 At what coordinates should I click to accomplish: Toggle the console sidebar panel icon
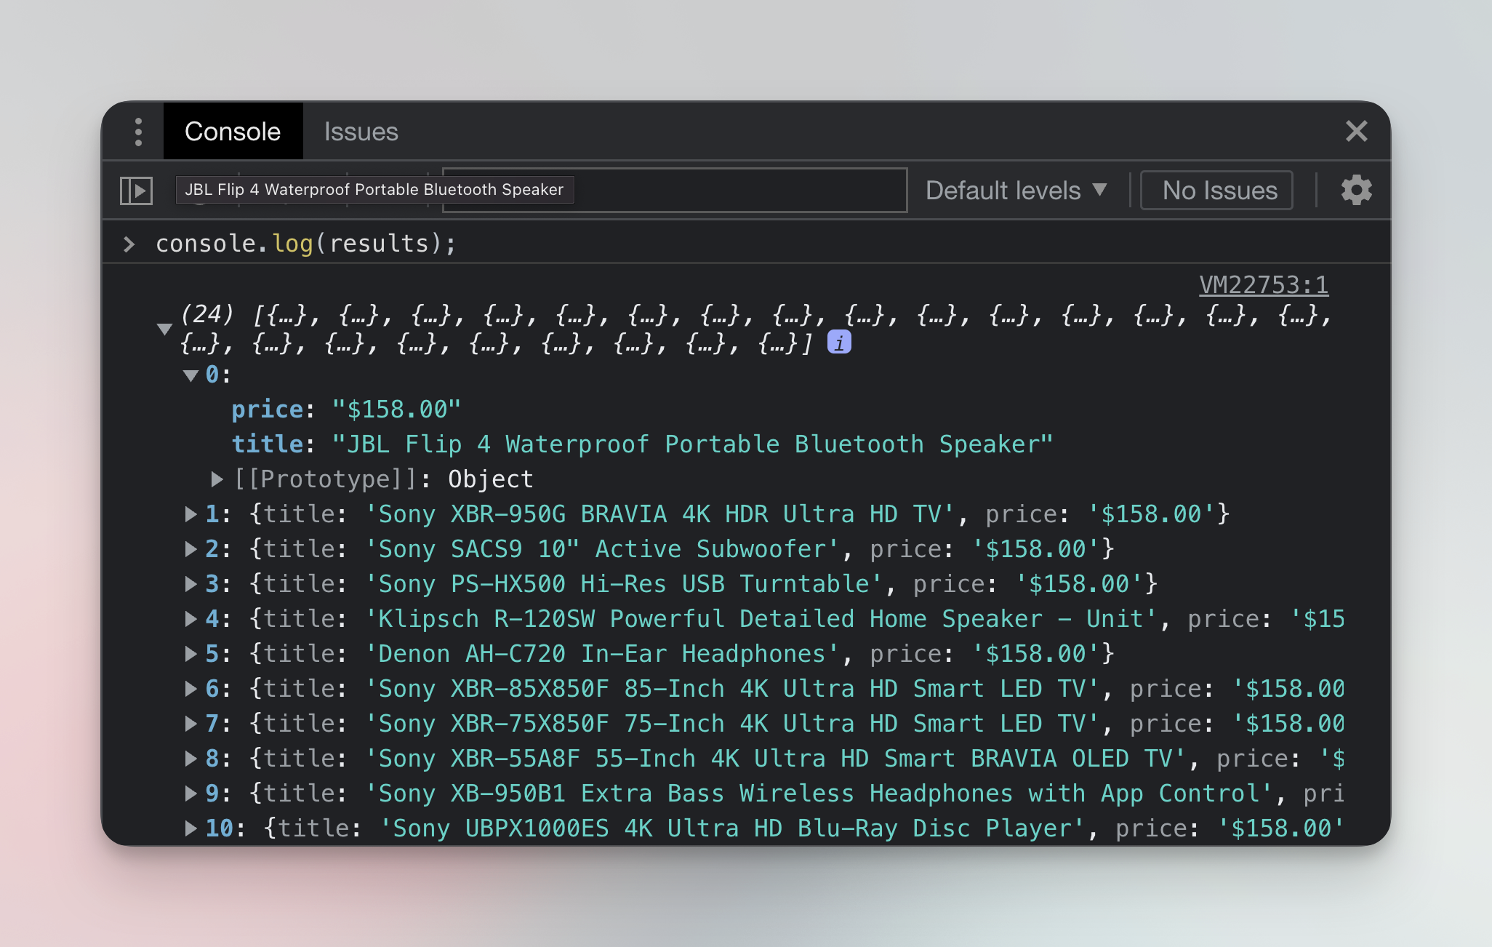coord(136,191)
